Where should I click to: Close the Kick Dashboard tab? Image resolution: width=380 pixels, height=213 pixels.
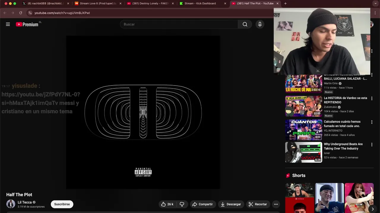[x=225, y=4]
